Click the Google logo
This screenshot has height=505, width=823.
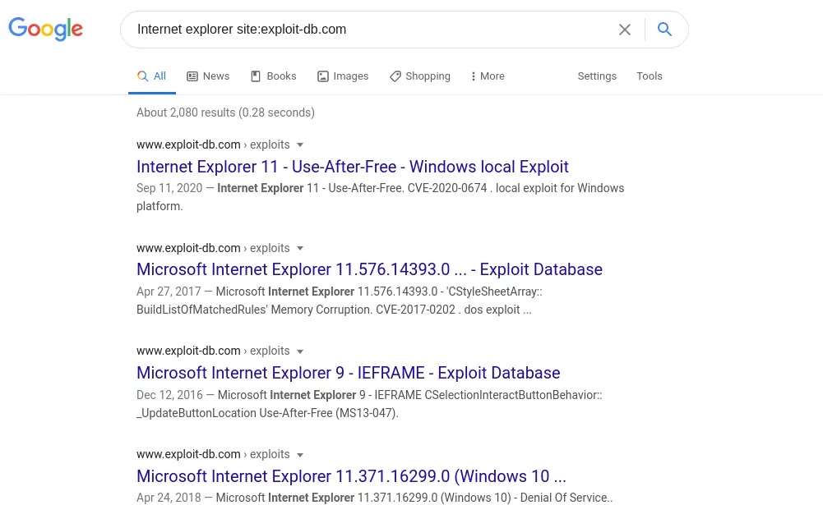[45, 30]
